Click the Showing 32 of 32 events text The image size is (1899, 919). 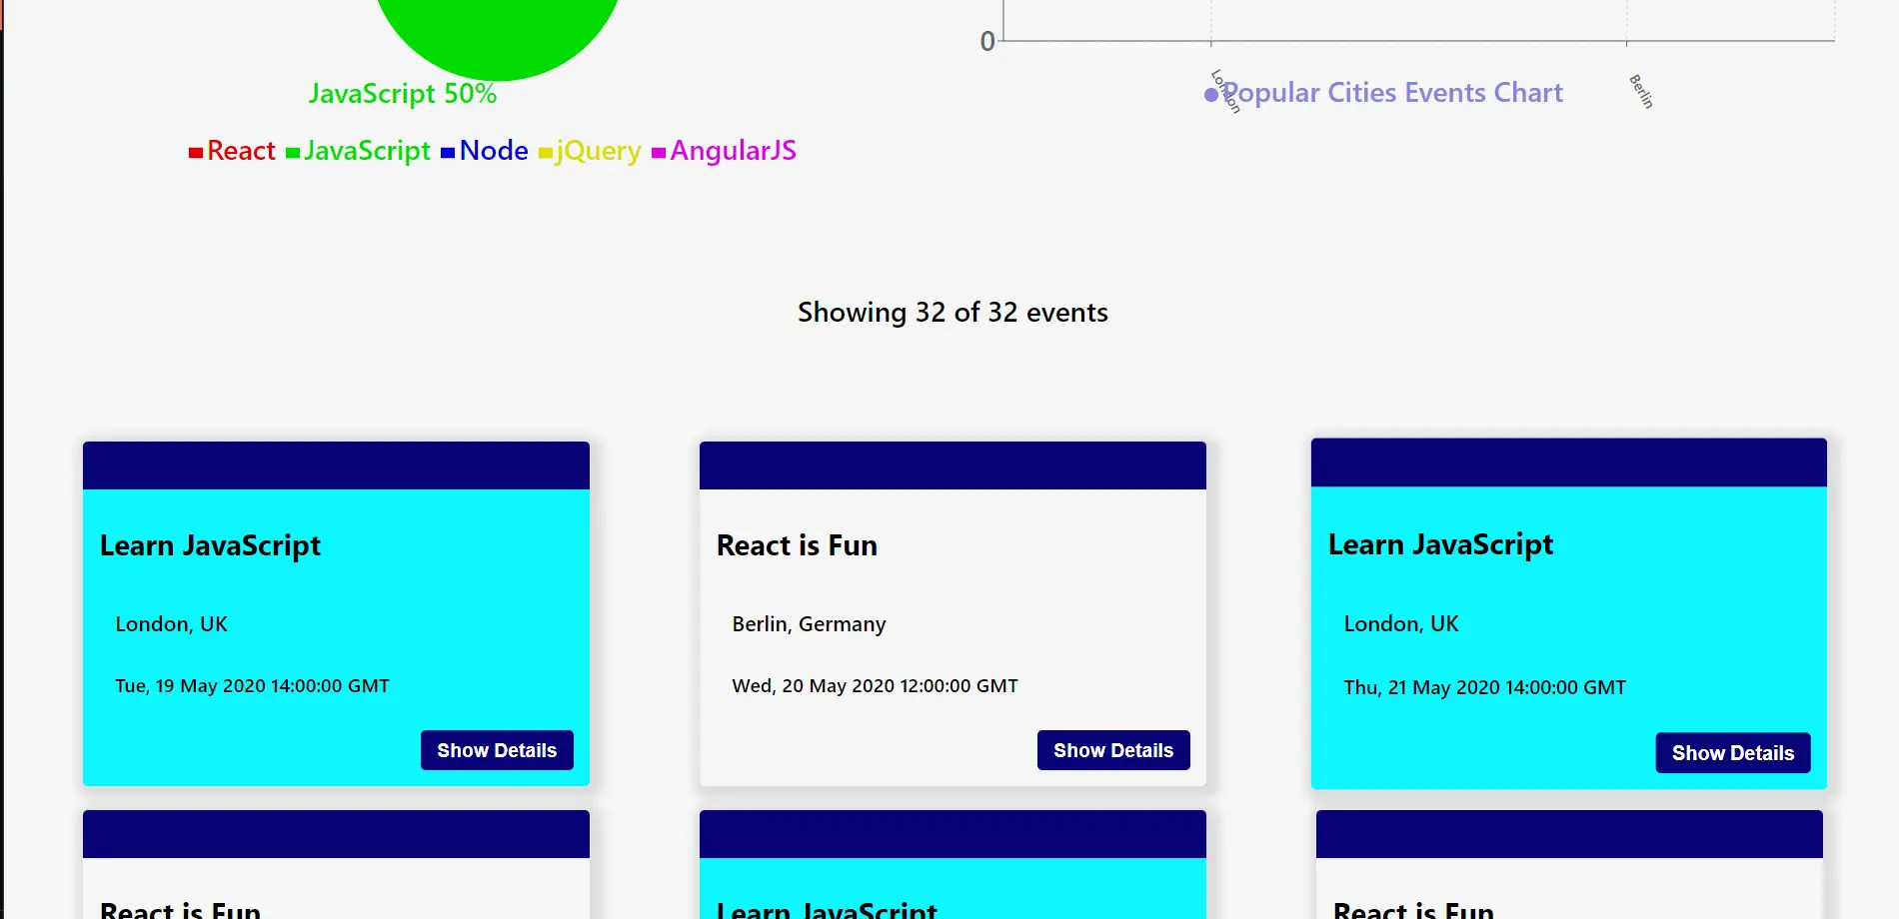[x=952, y=313]
